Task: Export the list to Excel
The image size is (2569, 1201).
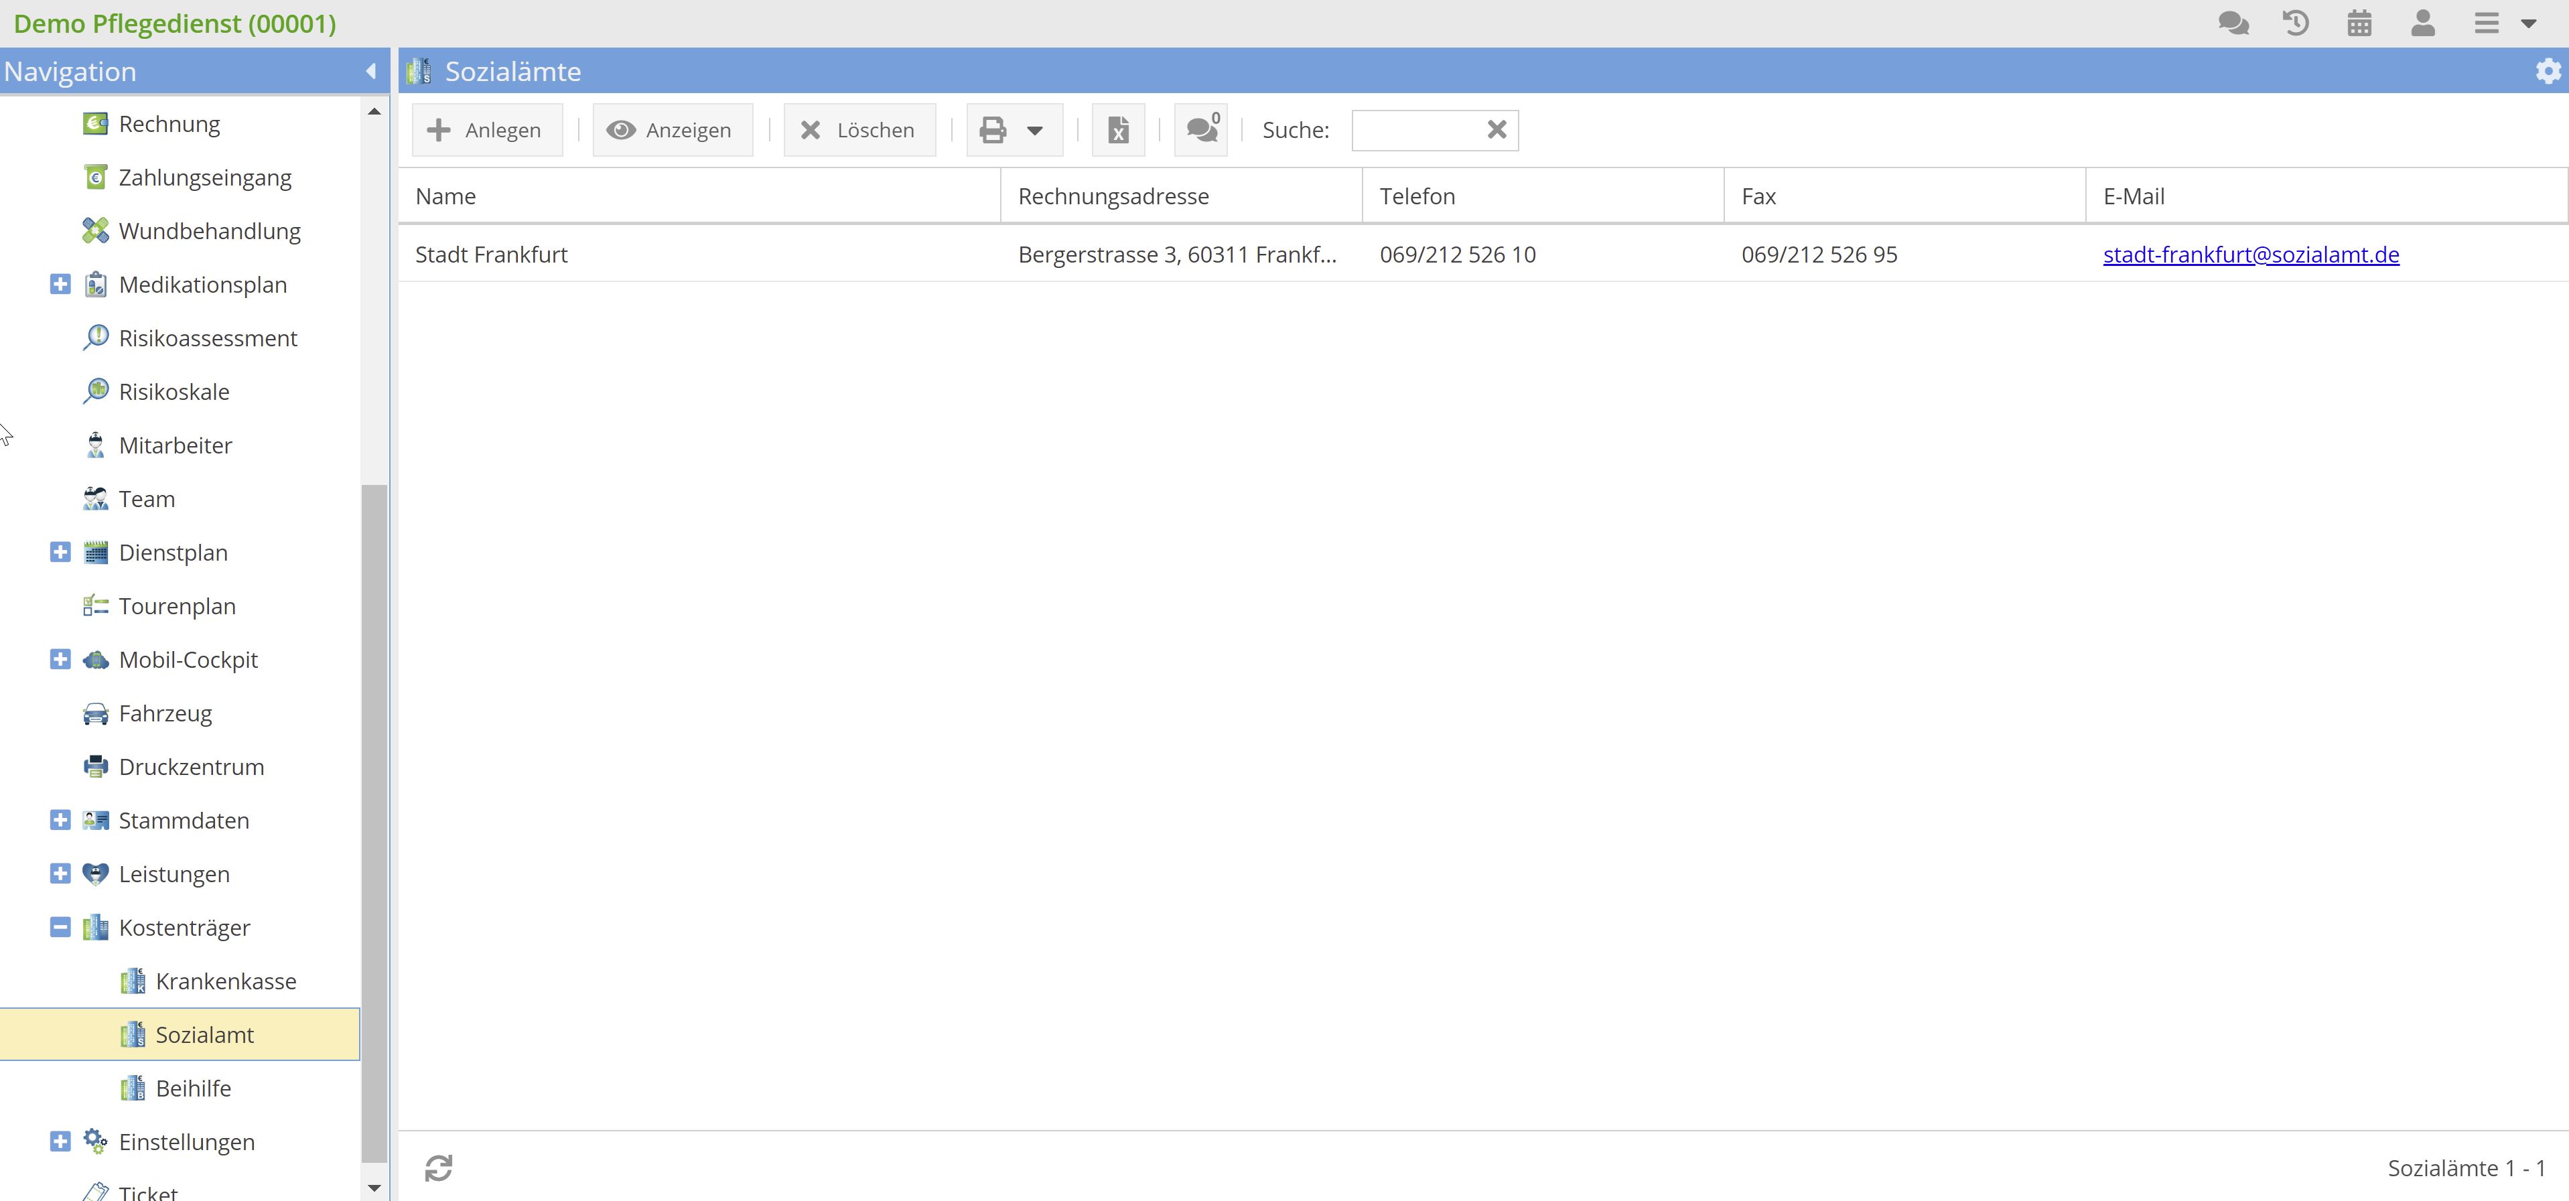Action: 1118,130
